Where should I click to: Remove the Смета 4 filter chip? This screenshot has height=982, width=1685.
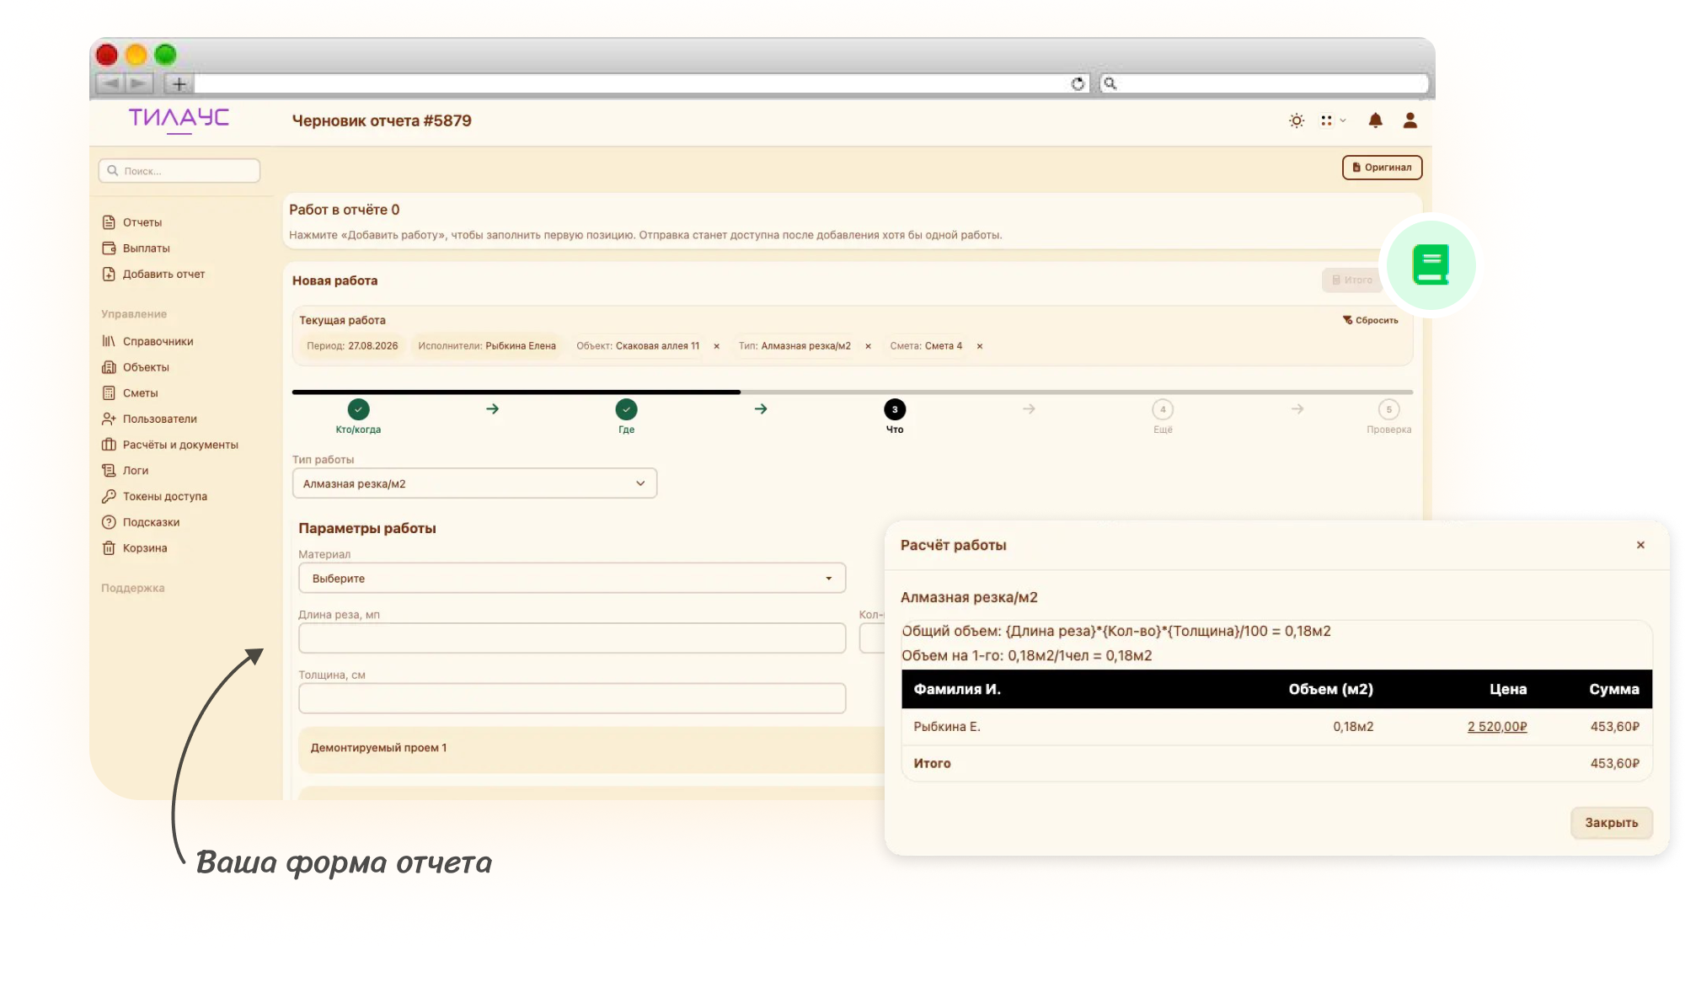click(979, 346)
